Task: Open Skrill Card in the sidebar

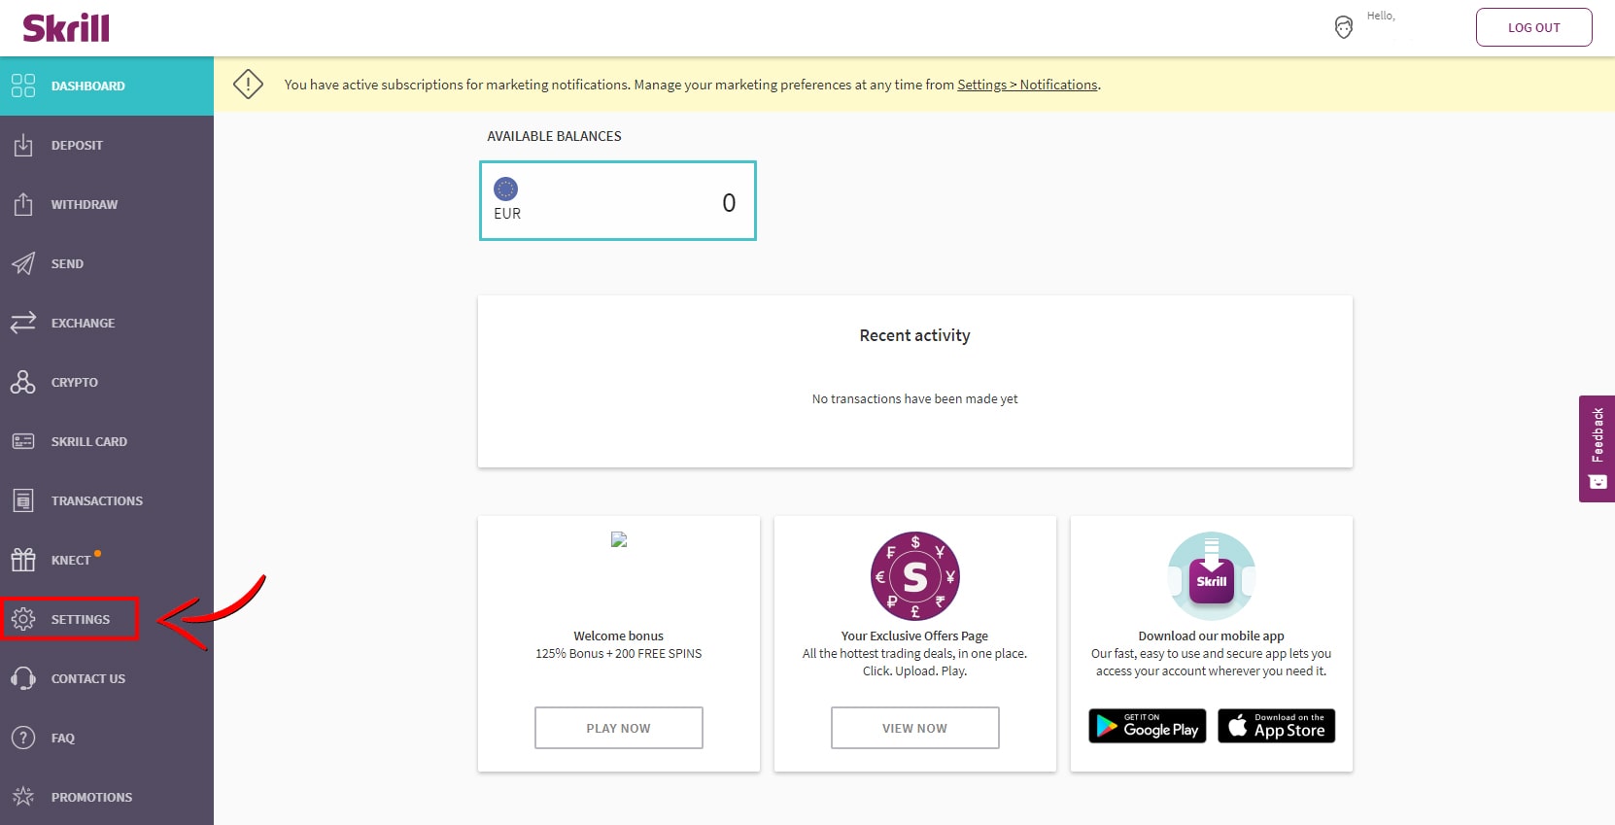Action: point(107,441)
